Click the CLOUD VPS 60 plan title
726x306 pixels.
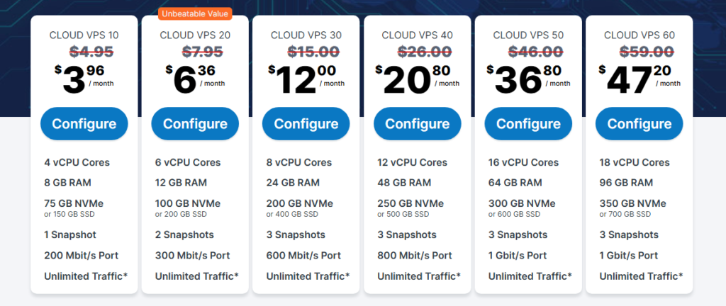(639, 34)
